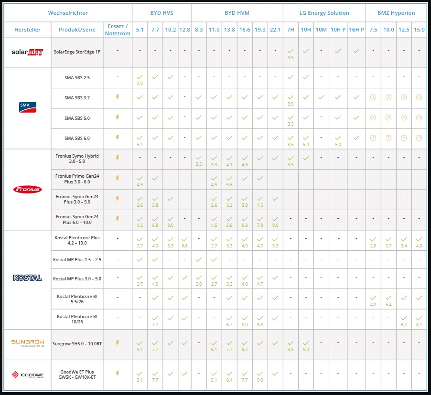Image resolution: width=431 pixels, height=395 pixels.
Task: Click SolarEdge row checkmark under 16H P column
Action: pos(356,51)
